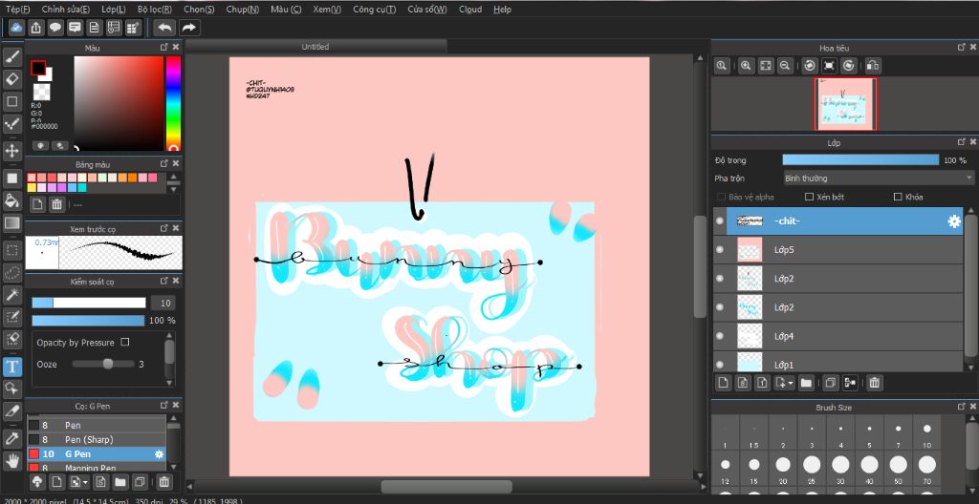The height and width of the screenshot is (504, 979).
Task: Undock the Bảng màu palette panel
Action: click(x=163, y=164)
